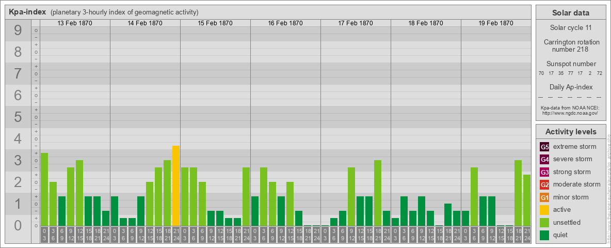Click the 'Activity levels' panel header
Viewport: 611px width, 248px height.
coord(571,132)
